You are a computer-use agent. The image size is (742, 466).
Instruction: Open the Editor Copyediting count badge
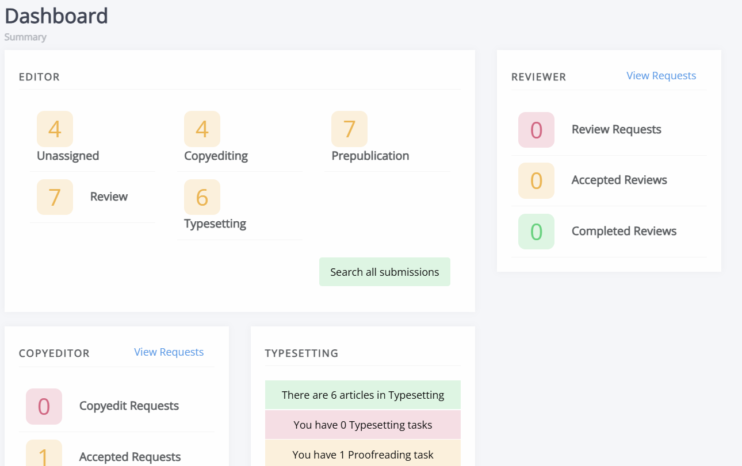[202, 129]
